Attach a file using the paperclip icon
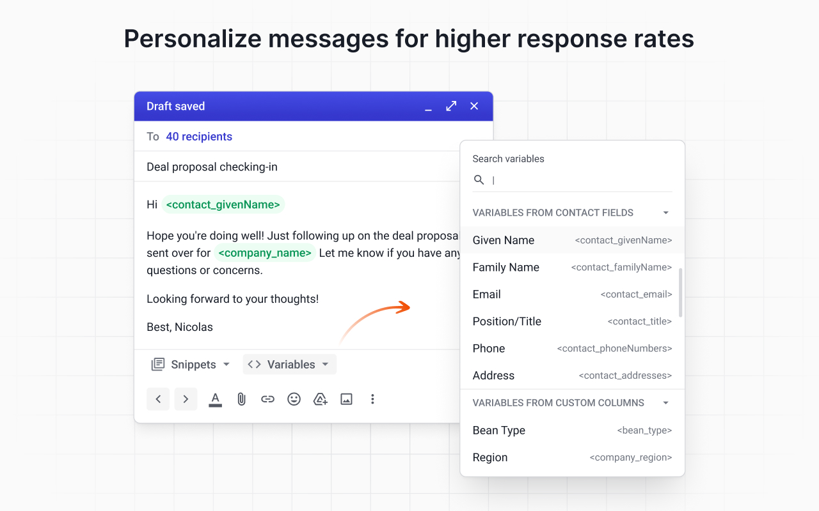 click(x=241, y=399)
